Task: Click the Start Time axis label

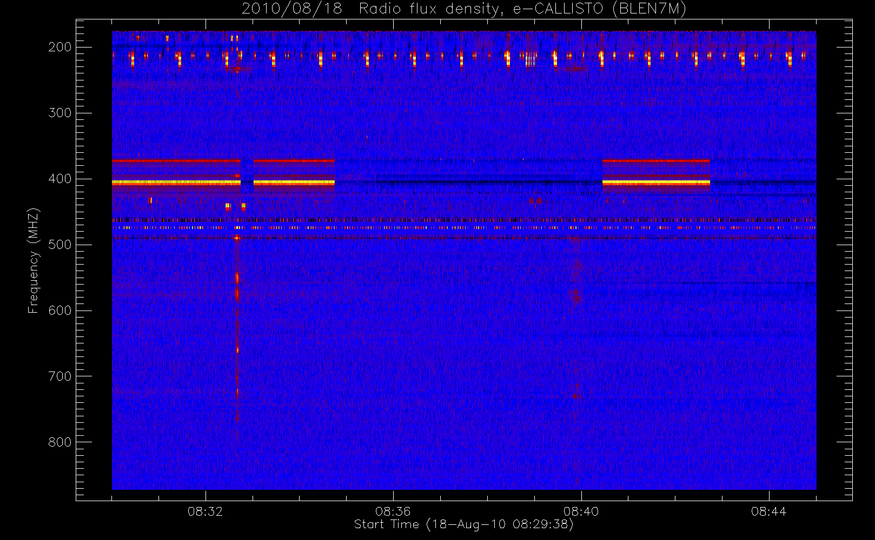Action: [x=464, y=524]
